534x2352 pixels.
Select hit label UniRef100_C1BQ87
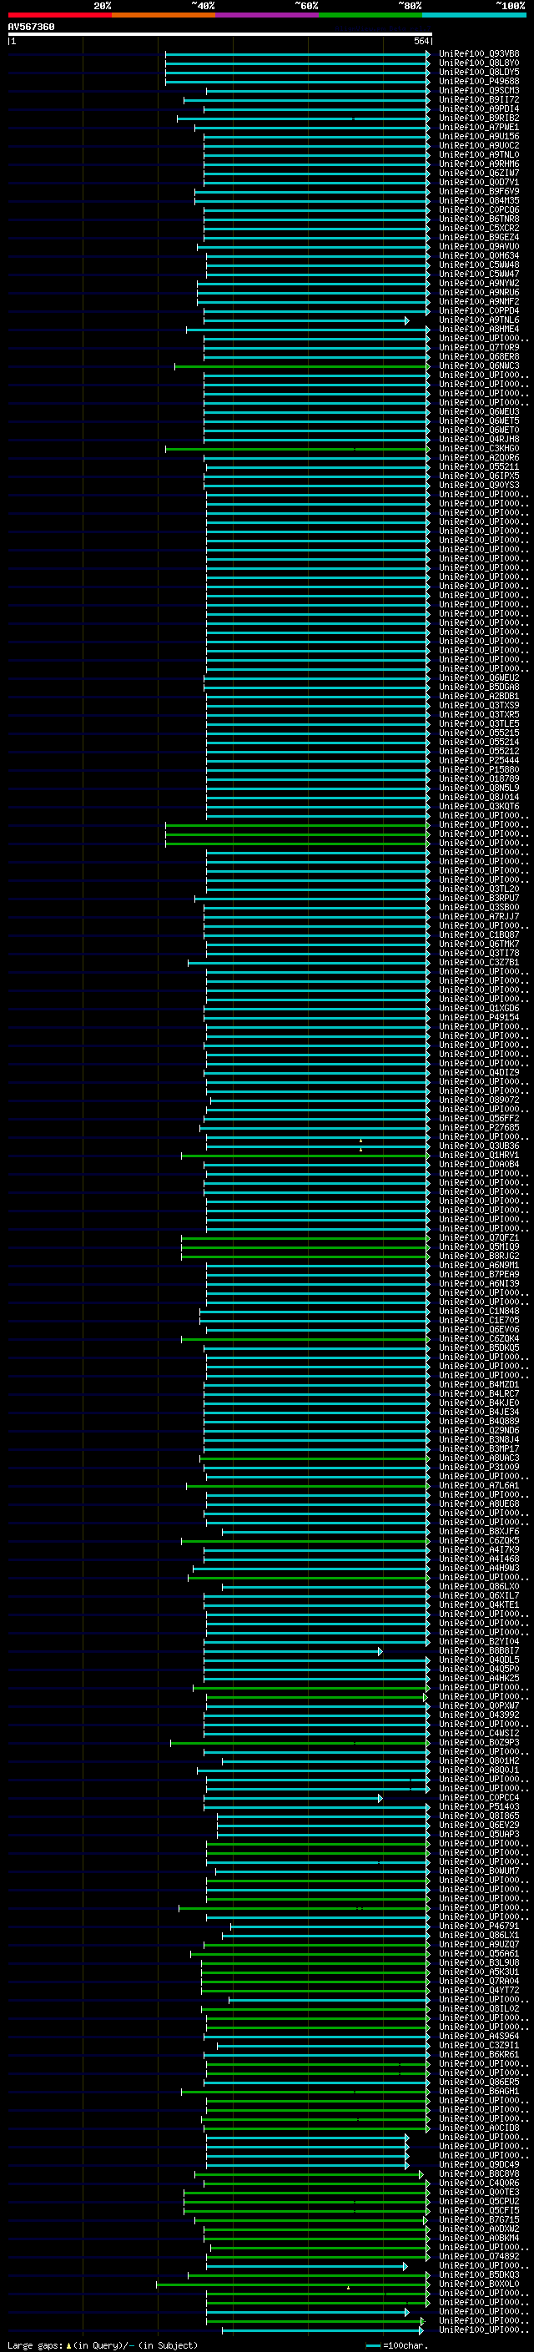[479, 934]
